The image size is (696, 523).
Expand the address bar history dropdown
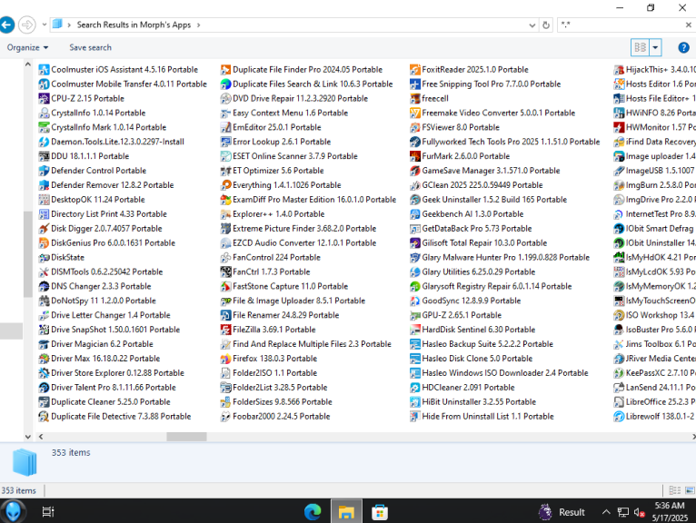point(532,25)
